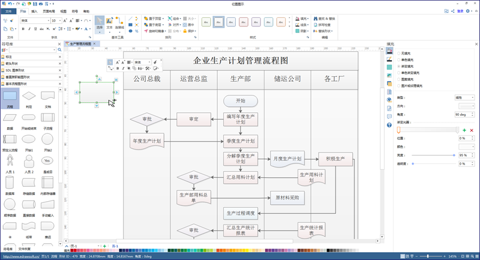Select 图片或纹理填充 option
Screen dimensions: 480x260
point(410,86)
